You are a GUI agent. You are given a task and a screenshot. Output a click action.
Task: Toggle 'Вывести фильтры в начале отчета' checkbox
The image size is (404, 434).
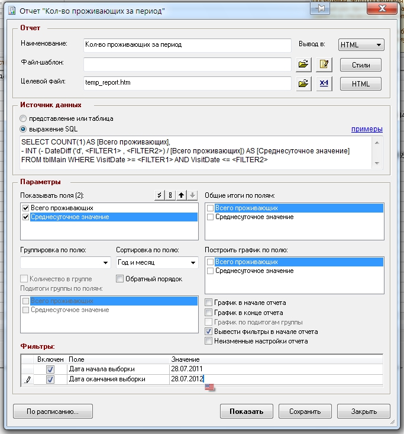[208, 332]
